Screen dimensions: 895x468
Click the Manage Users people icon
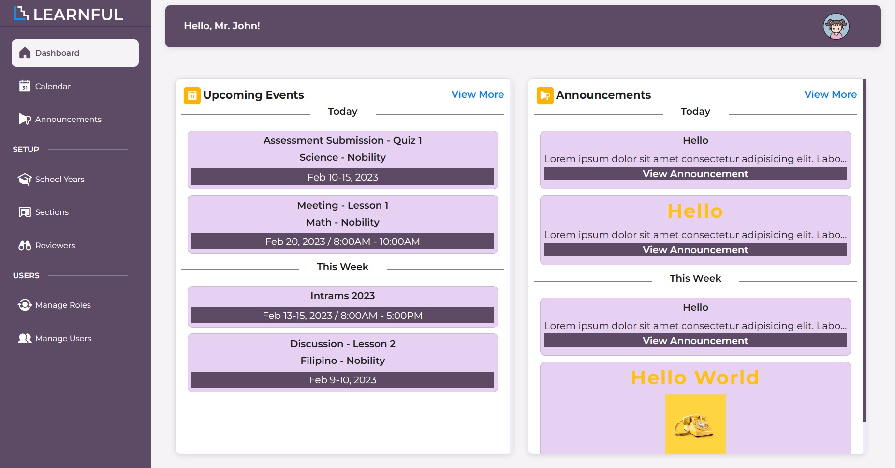pyautogui.click(x=25, y=338)
